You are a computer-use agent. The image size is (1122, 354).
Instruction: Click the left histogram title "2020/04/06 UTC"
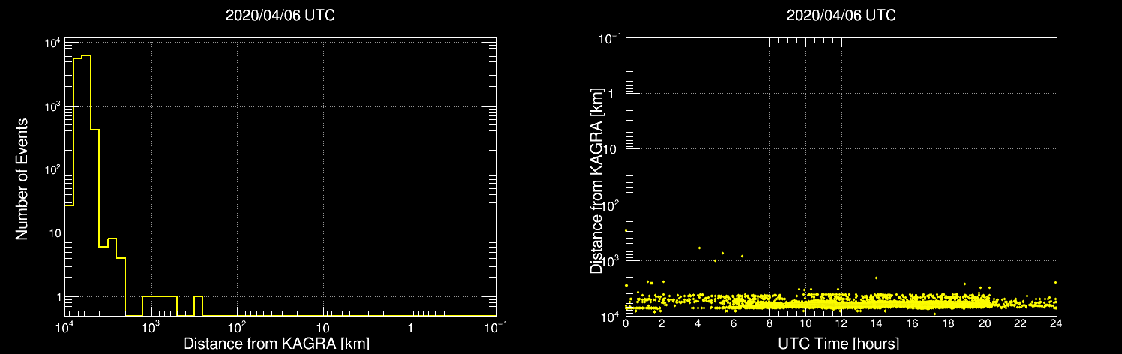pos(280,15)
